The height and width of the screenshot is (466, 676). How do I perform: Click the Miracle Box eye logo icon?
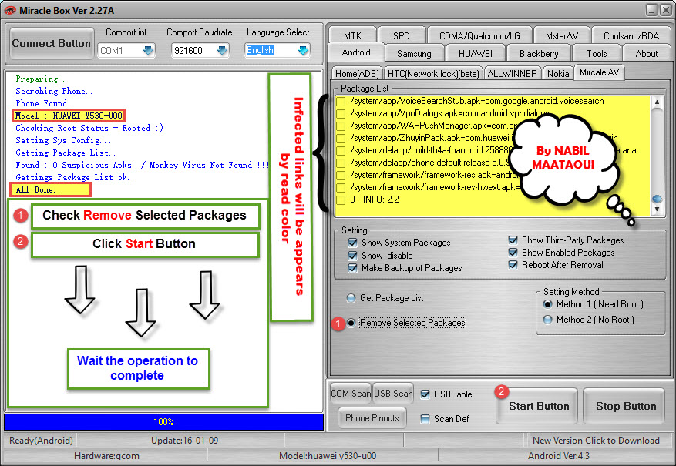(x=9, y=10)
